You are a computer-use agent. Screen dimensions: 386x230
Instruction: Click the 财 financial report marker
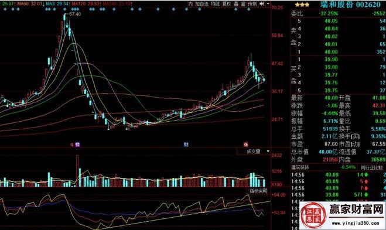186,145
